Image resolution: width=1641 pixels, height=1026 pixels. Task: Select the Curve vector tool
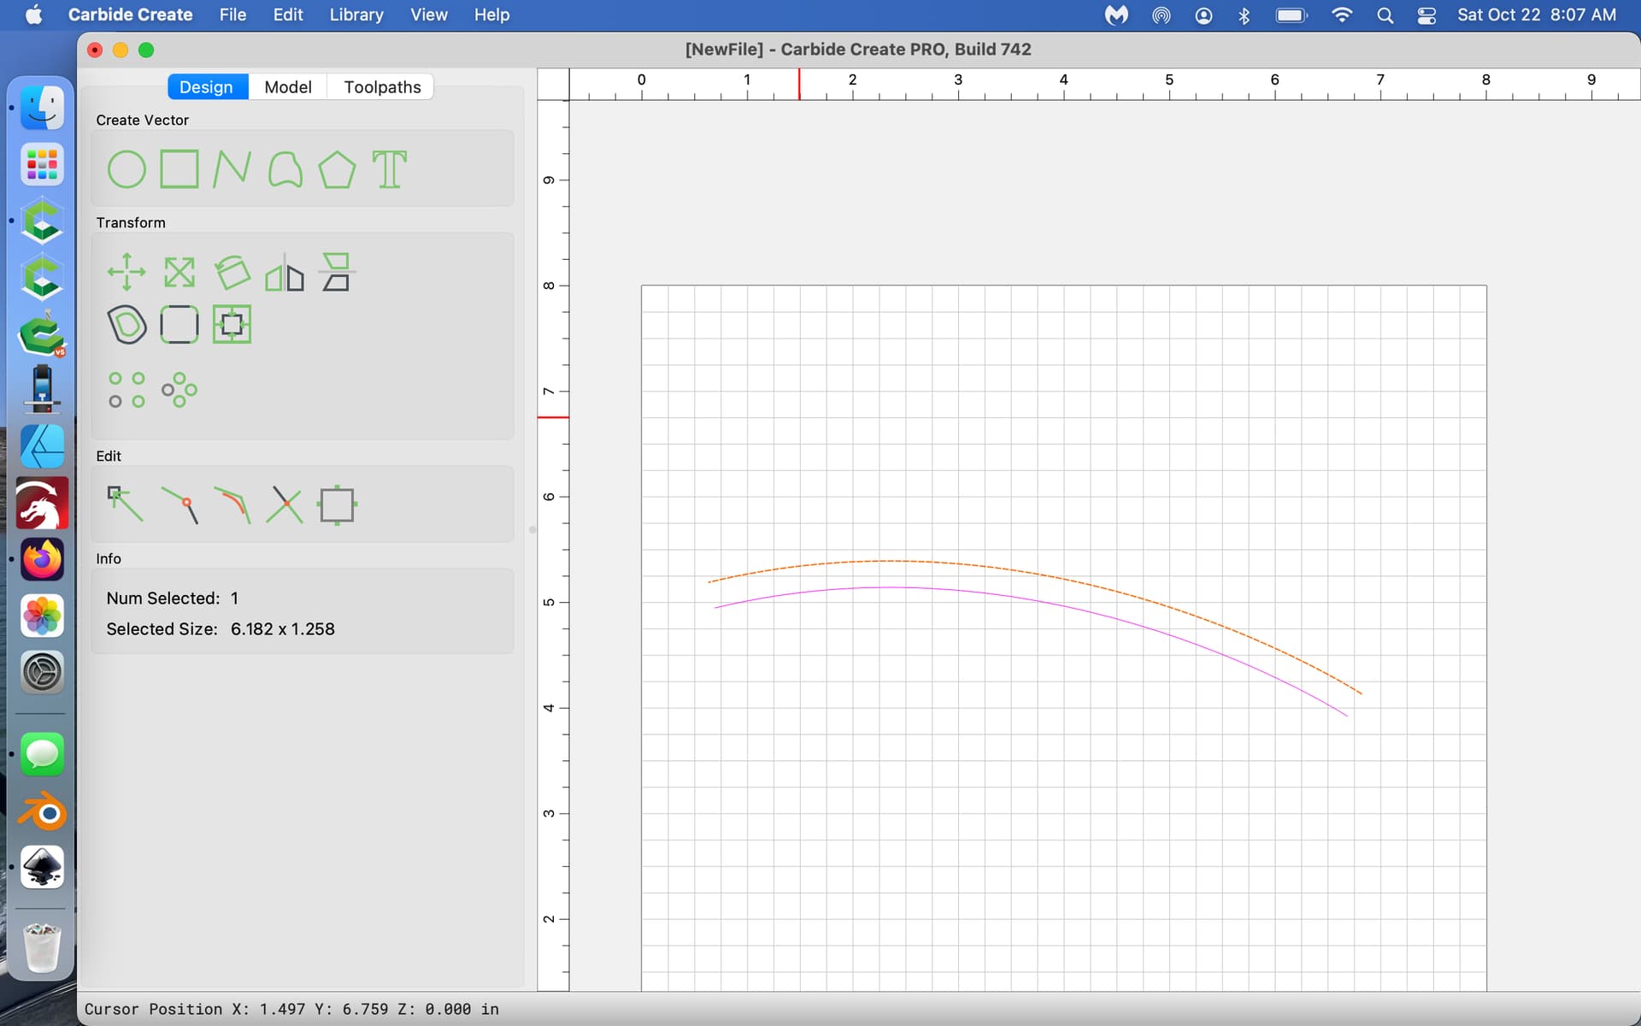[285, 169]
